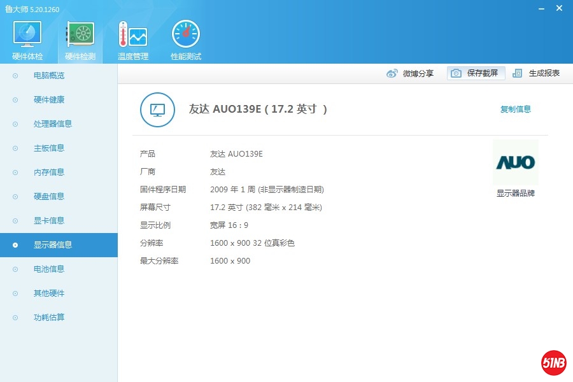This screenshot has width=573, height=382.
Task: Go to 电脑概览 in the sidebar
Action: [x=49, y=76]
